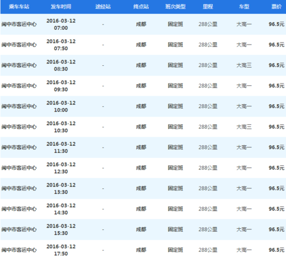Click the 车型 column header

(x=244, y=7)
